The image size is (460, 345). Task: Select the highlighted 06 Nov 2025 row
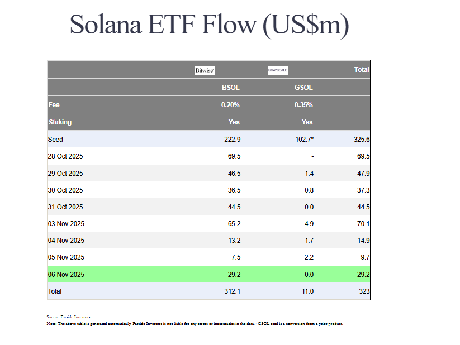pos(66,275)
